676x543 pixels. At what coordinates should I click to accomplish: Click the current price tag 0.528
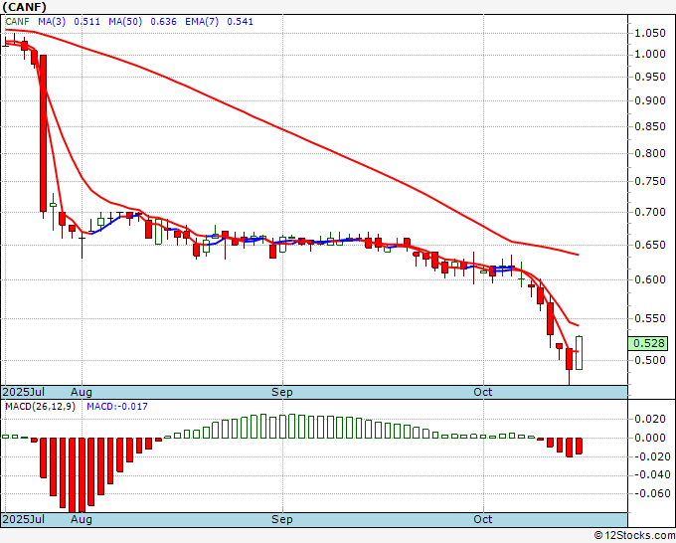(x=648, y=343)
